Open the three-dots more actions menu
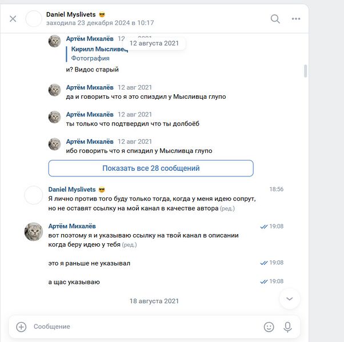The width and height of the screenshot is (344, 342). (296, 19)
